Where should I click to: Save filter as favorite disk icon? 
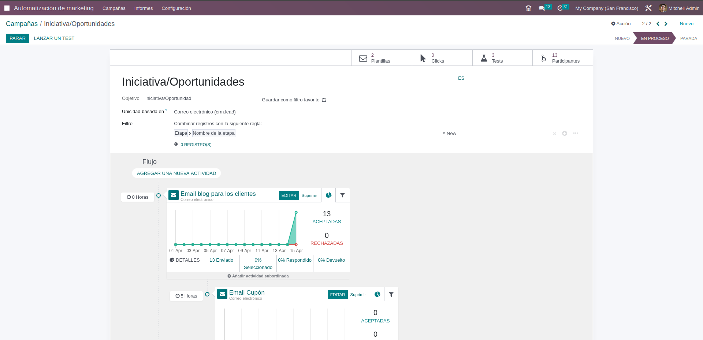(x=324, y=100)
